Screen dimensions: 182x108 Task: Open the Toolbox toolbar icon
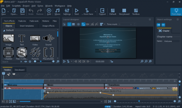[x=136, y=12]
